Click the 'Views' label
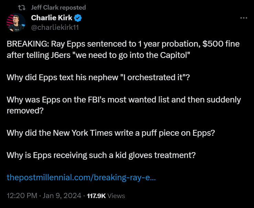 (116, 196)
